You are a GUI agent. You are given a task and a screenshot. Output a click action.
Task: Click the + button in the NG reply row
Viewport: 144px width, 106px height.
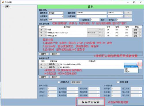pos(140,67)
